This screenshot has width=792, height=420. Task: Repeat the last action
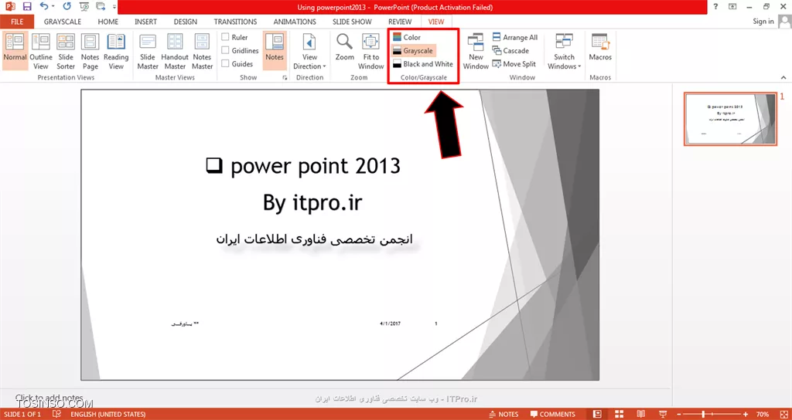67,7
